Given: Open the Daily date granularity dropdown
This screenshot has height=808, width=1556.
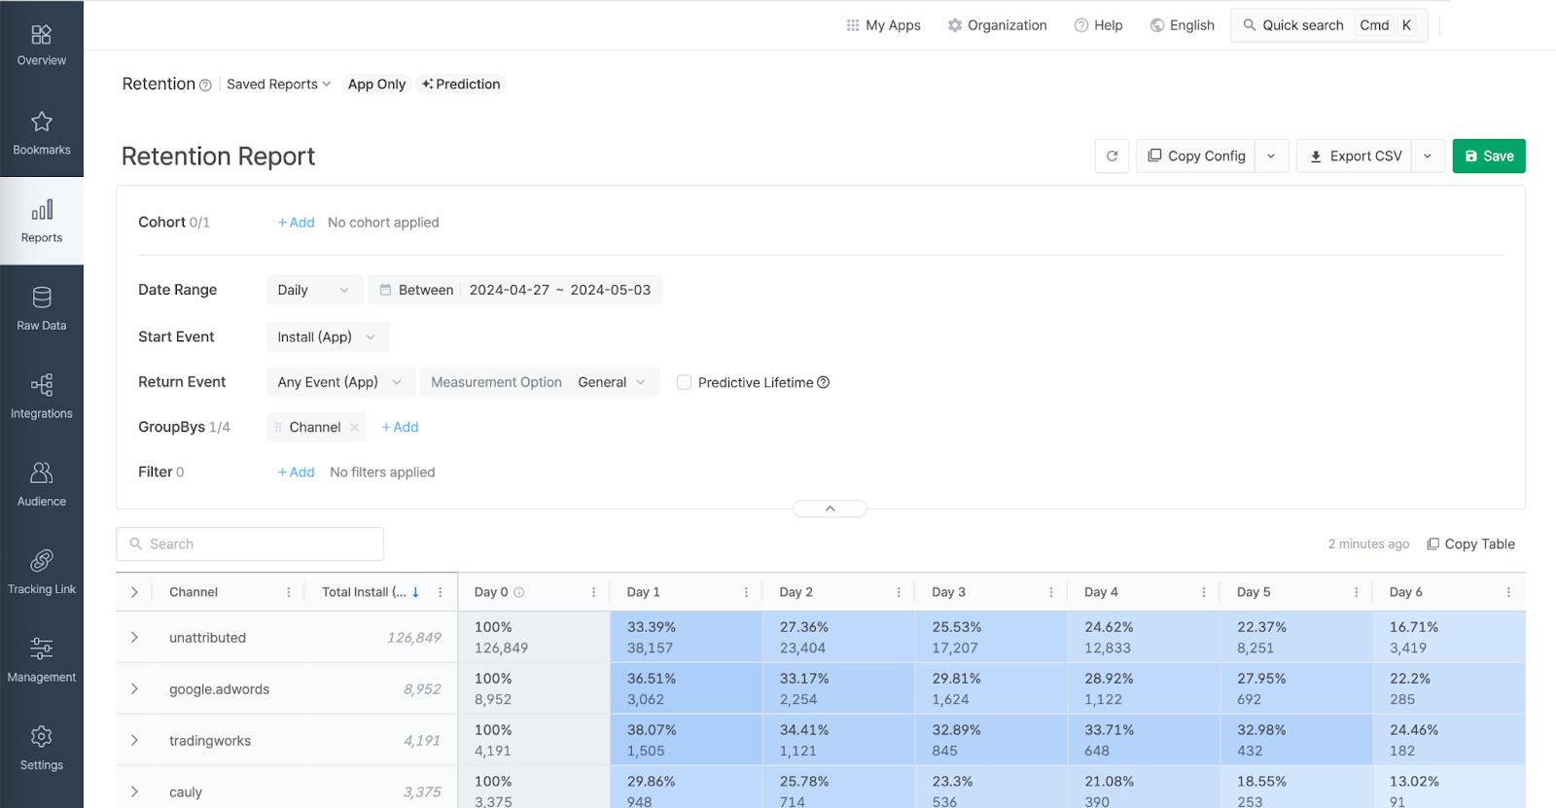Looking at the screenshot, I should (313, 290).
